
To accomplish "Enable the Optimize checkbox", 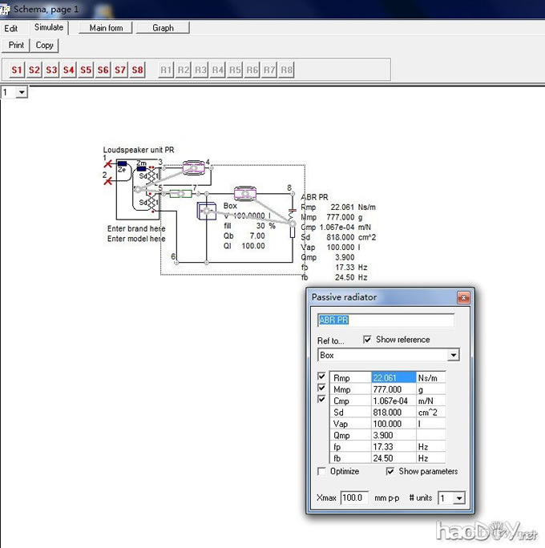I will pyautogui.click(x=322, y=471).
